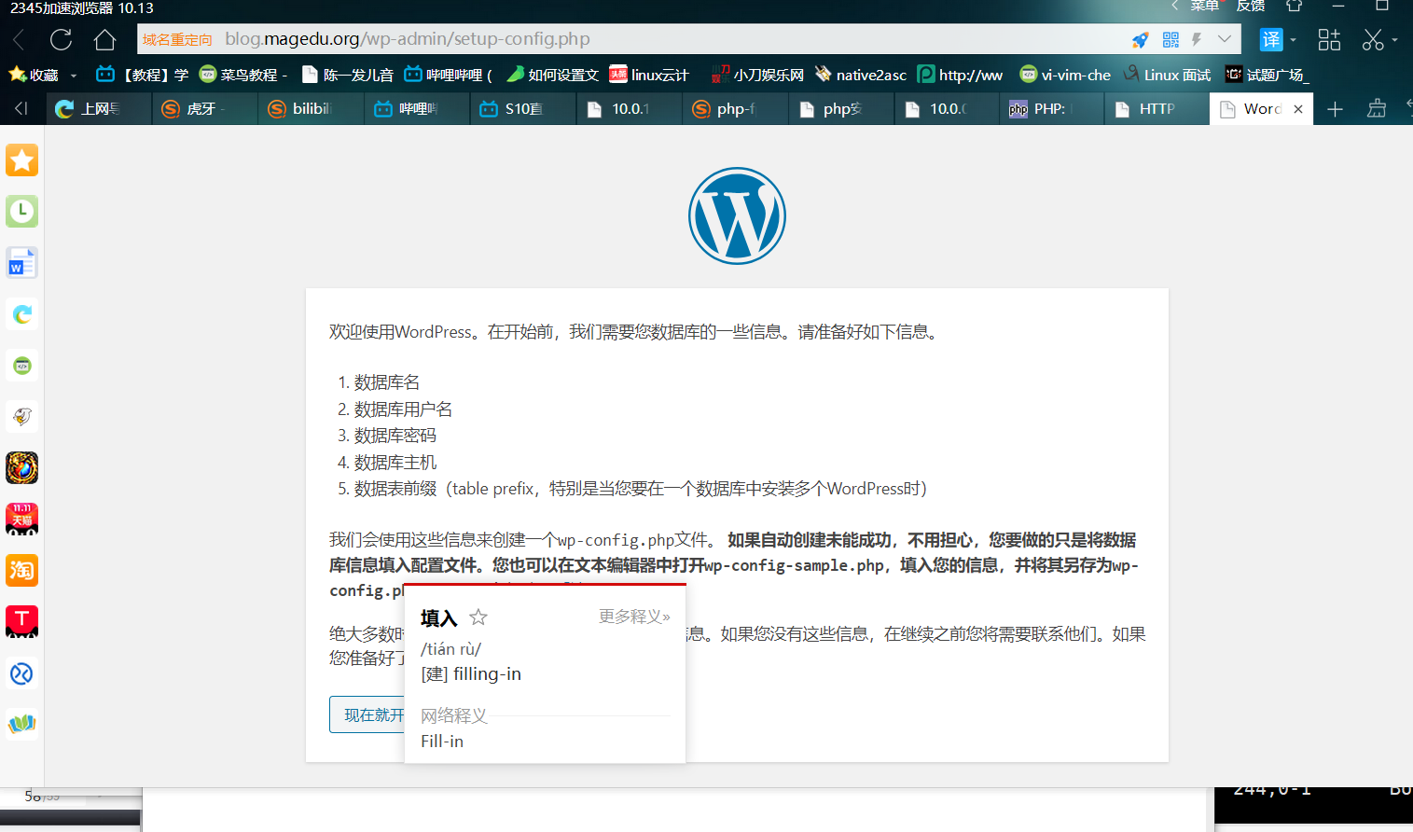1413x832 pixels.
Task: Click the blue translate (译) icon
Action: [x=1271, y=40]
